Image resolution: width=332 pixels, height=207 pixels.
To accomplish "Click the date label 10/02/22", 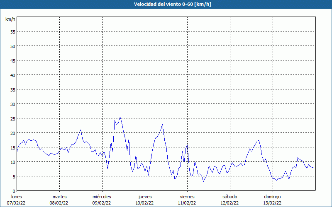I will (144, 203).
